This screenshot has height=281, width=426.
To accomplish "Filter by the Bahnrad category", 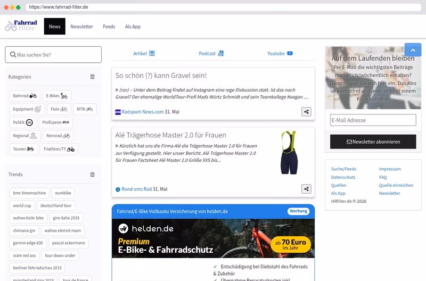I will (24, 96).
